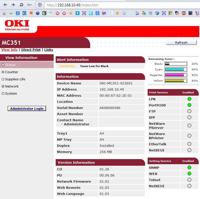The width and height of the screenshot is (200, 199).
Task: Click the CU version '01.28'
Action: click(104, 169)
